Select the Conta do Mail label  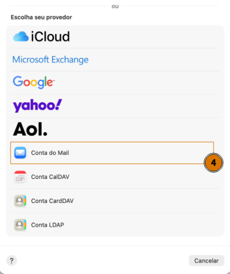click(x=50, y=153)
